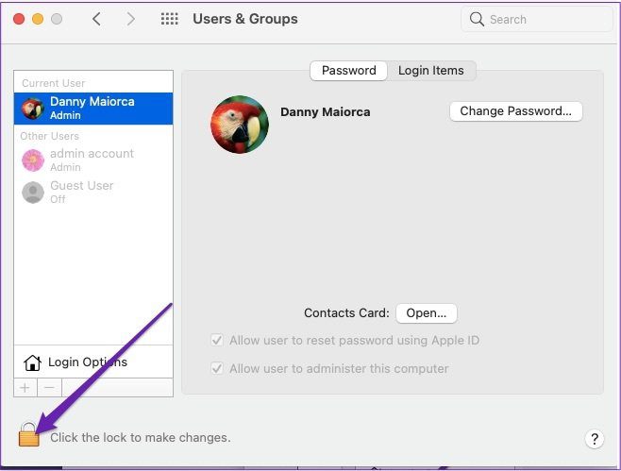Image resolution: width=621 pixels, height=471 pixels.
Task: Go forward with the right chevron
Action: (x=130, y=19)
